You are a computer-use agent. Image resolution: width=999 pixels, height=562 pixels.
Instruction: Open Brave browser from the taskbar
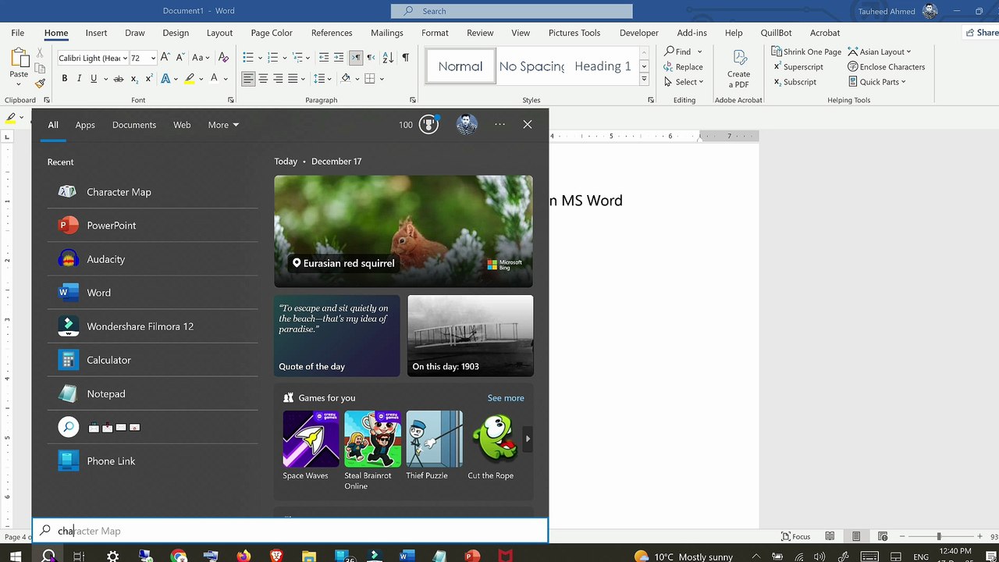coord(276,557)
